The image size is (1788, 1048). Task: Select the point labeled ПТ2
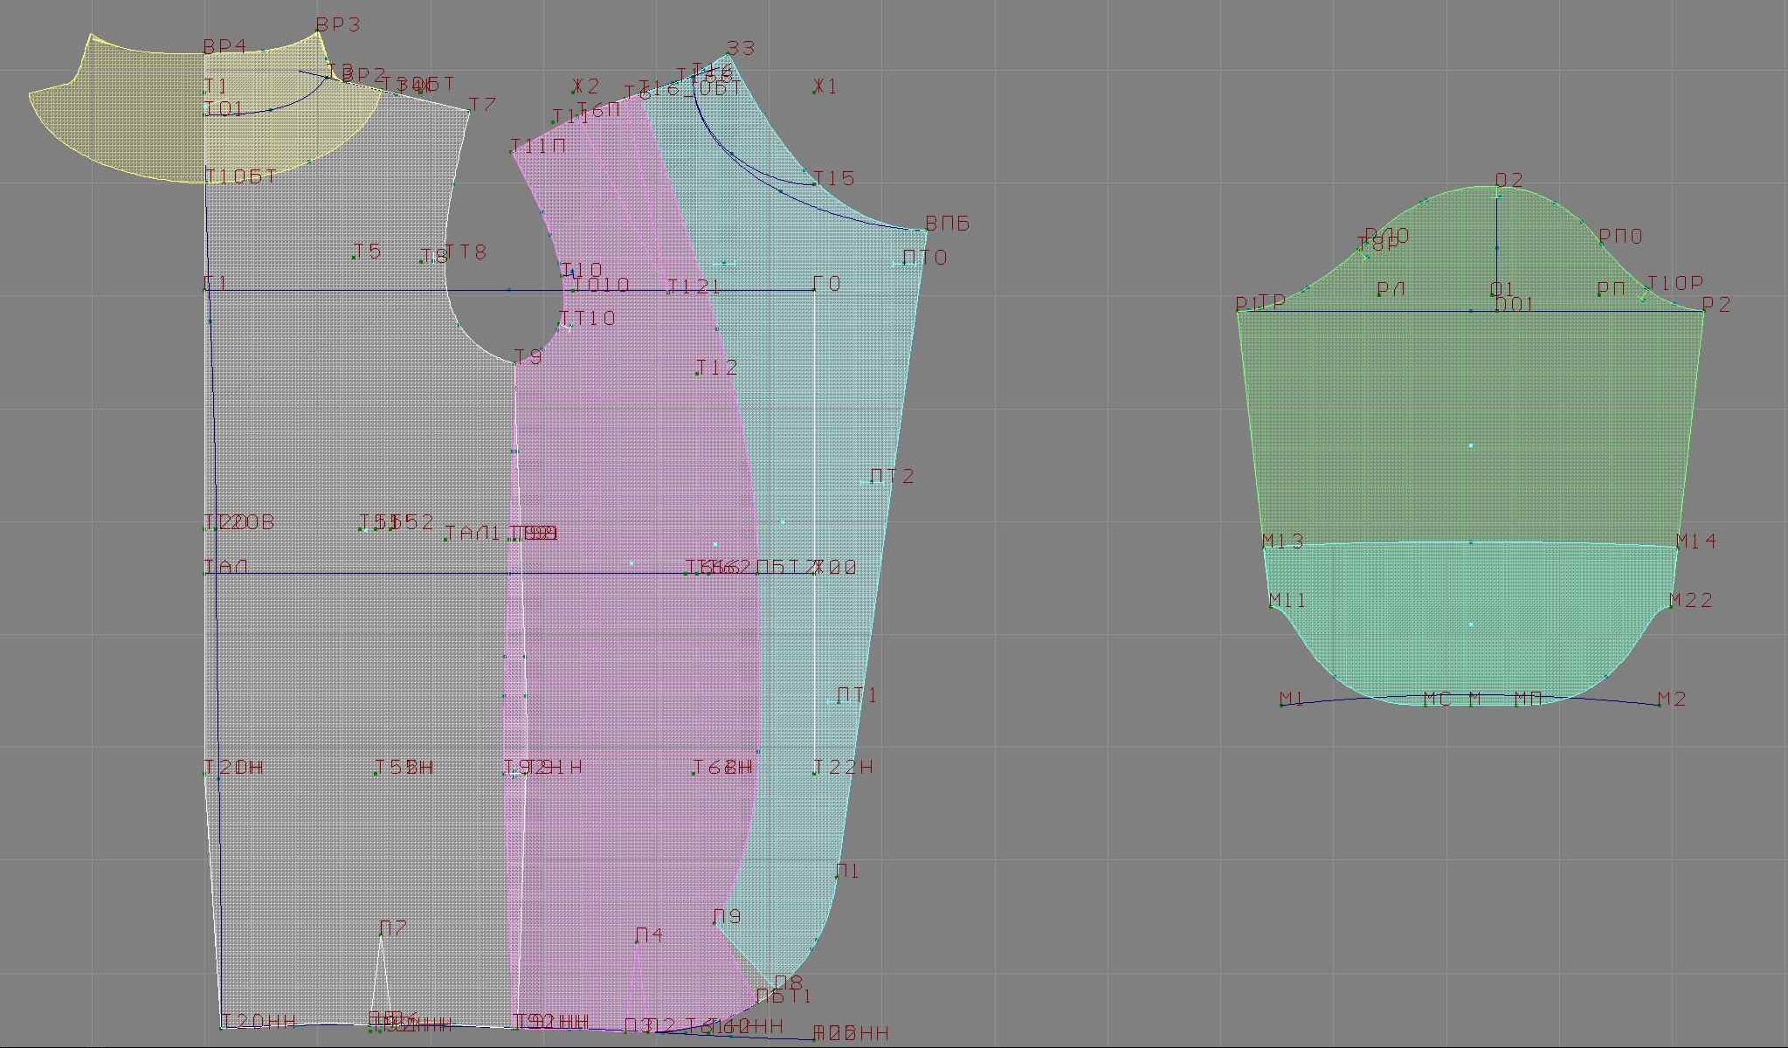click(x=871, y=482)
